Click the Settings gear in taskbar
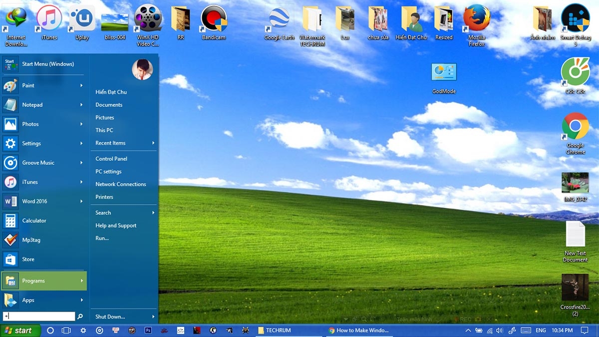 point(83,331)
